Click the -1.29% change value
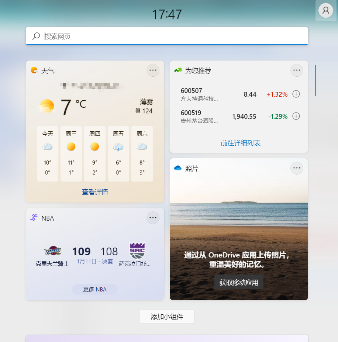 pyautogui.click(x=278, y=116)
